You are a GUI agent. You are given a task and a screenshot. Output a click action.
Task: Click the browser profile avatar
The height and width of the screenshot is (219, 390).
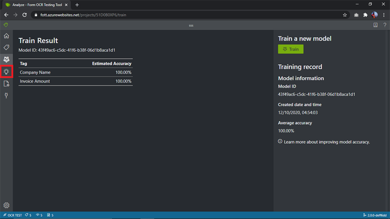tap(374, 15)
